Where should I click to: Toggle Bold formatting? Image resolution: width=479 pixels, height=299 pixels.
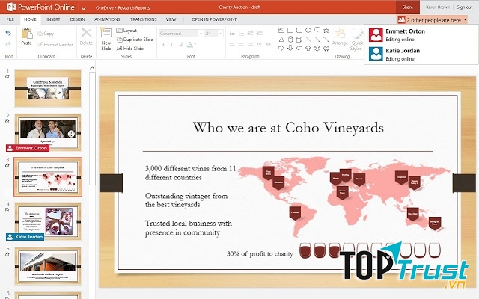tap(163, 45)
